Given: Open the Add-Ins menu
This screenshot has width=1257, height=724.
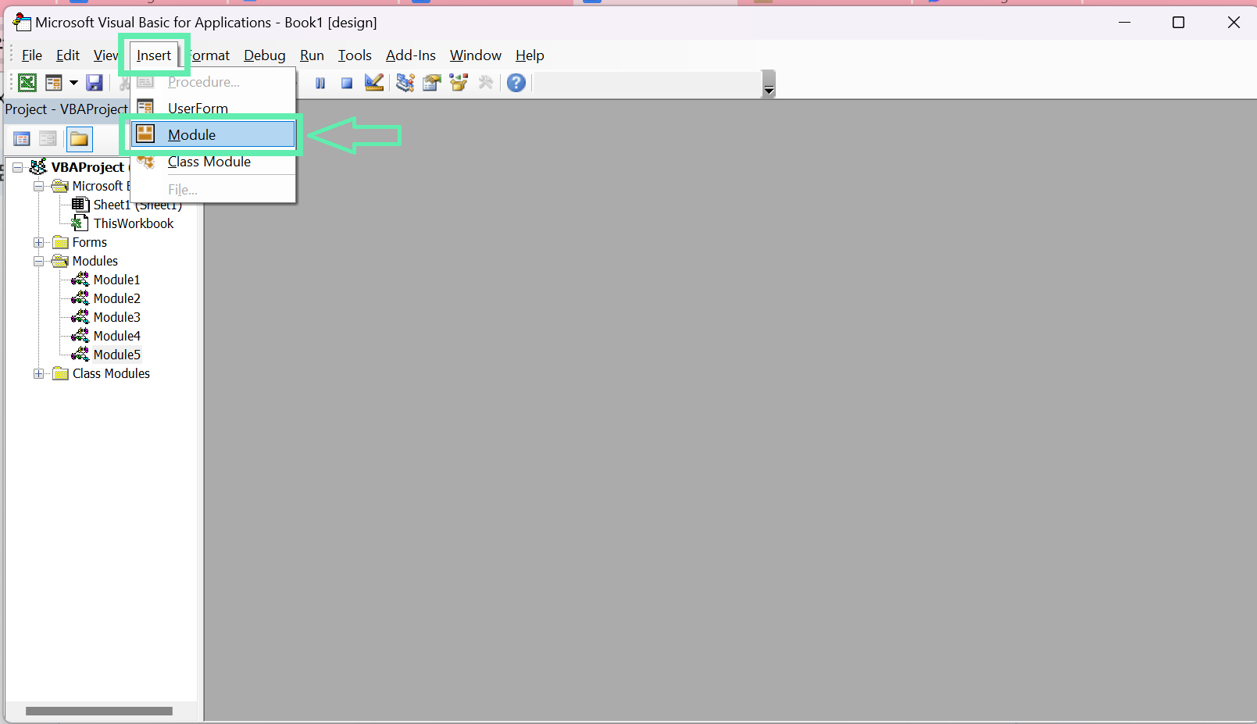Looking at the screenshot, I should 411,55.
